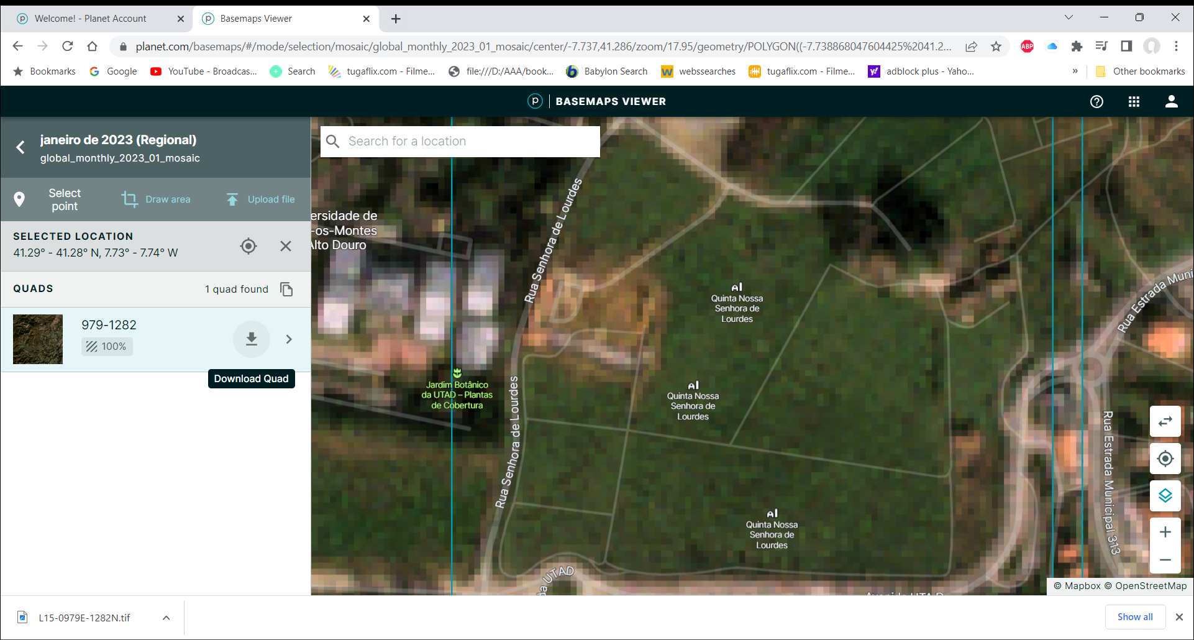
Task: Click the Mapbox attribution link
Action: 1077,586
